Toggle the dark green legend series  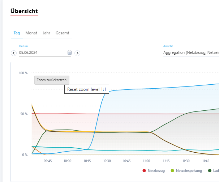pos(210,170)
